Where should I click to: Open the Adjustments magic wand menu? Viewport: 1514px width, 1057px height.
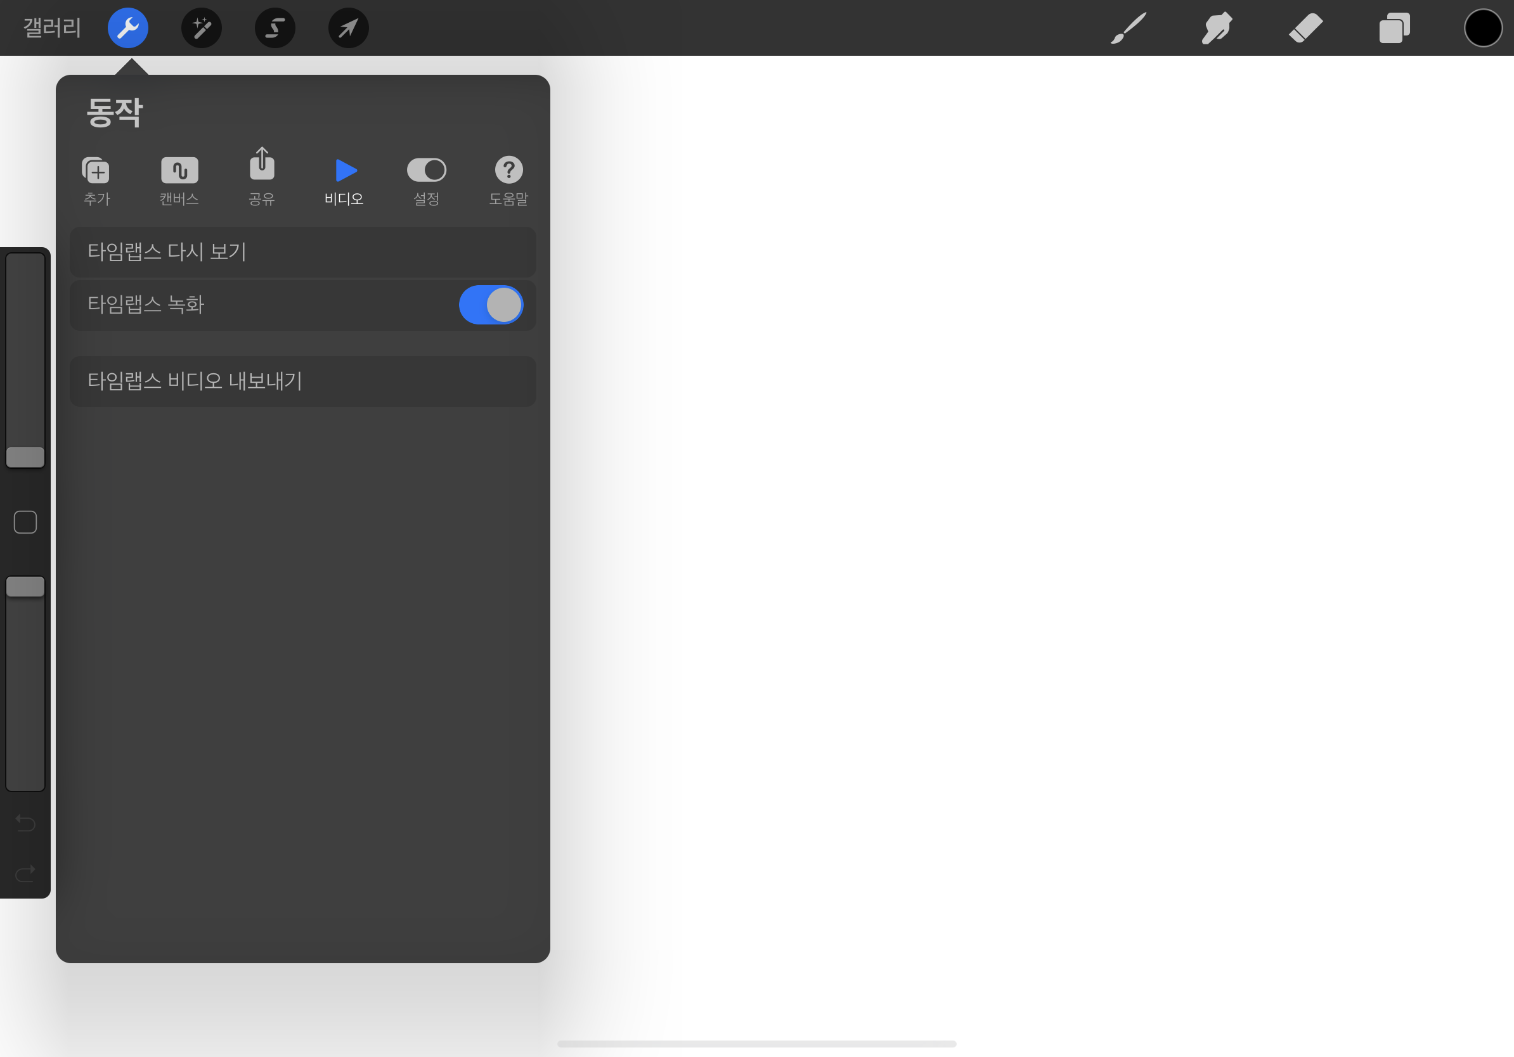201,28
